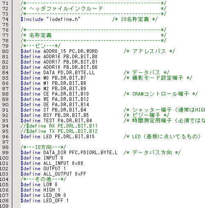Viewport: 205px width, 208px height.
Task: Click HIGH 1 define on line 106
Action: [x=41, y=190]
